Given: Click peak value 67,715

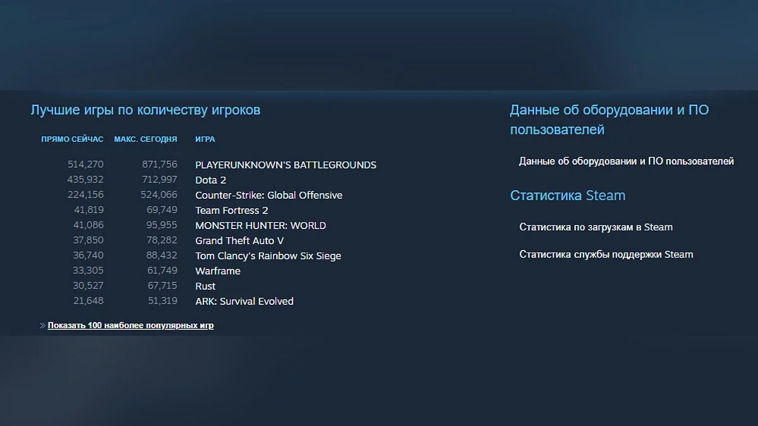Looking at the screenshot, I should 162,285.
